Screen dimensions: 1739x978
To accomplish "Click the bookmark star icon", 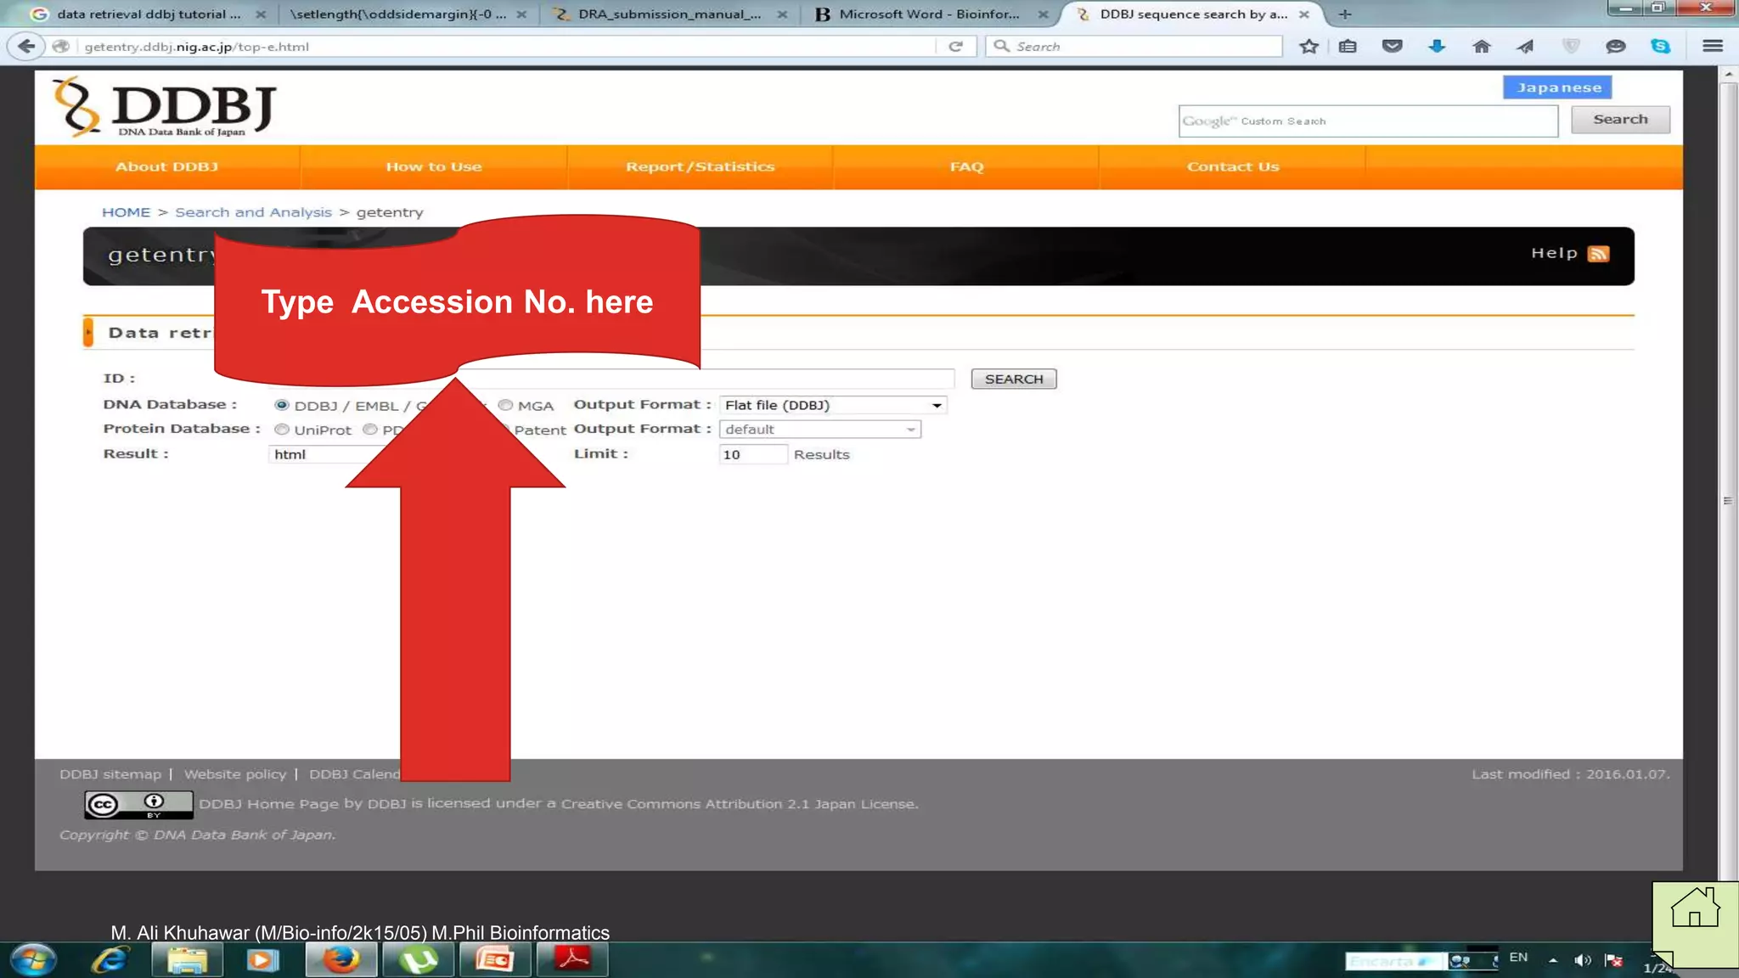I will click(x=1308, y=47).
